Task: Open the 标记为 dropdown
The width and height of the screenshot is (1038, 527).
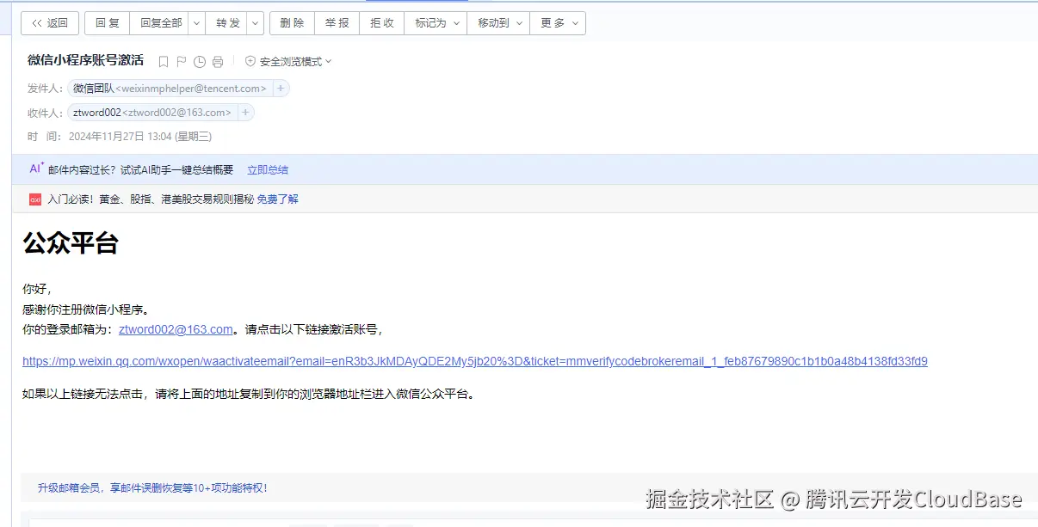Action: pos(436,23)
